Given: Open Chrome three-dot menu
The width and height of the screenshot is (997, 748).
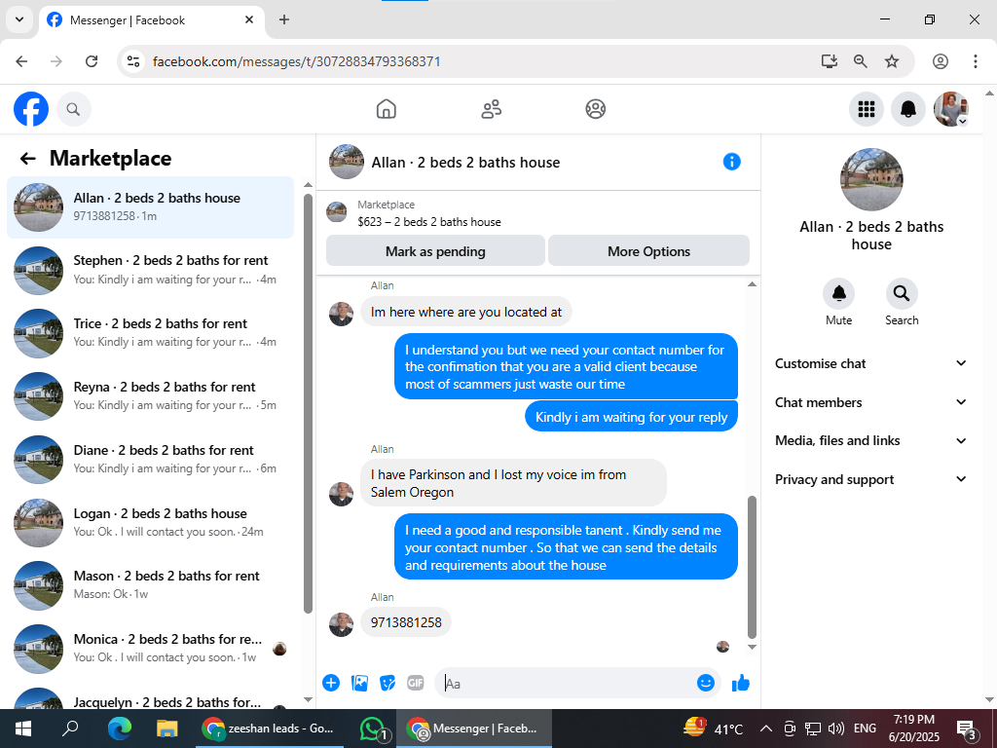Looking at the screenshot, I should click(x=975, y=61).
